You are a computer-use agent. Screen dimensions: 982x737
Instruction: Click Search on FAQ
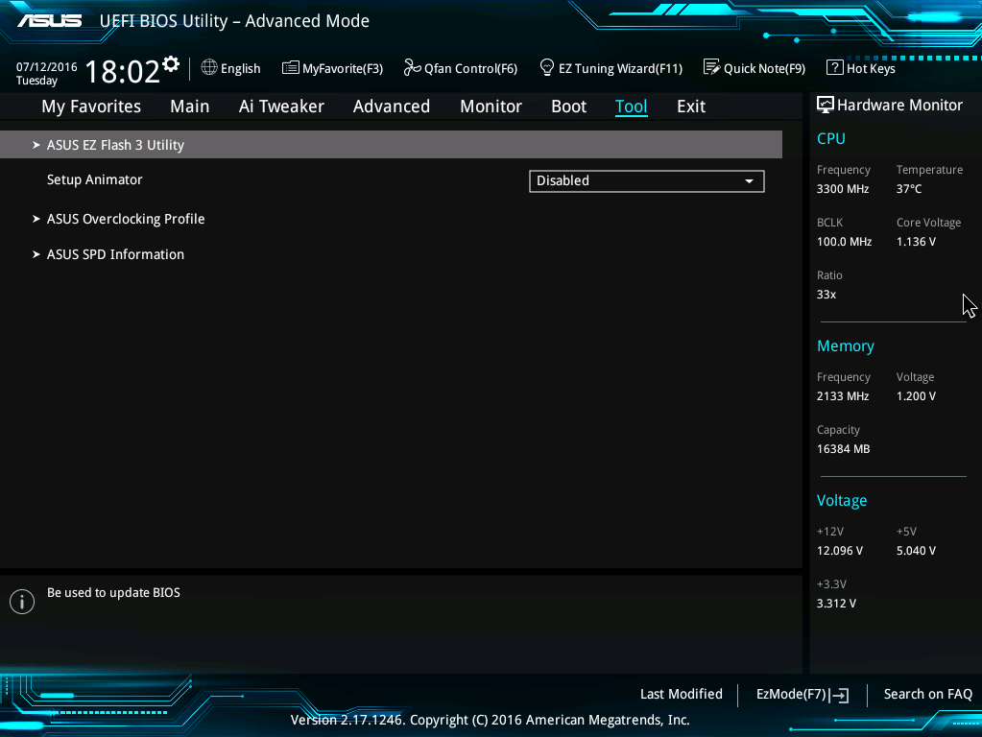pyautogui.click(x=927, y=694)
